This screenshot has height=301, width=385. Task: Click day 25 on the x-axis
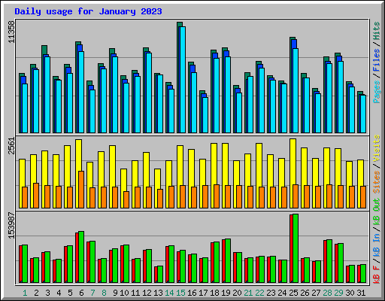tap(293, 293)
